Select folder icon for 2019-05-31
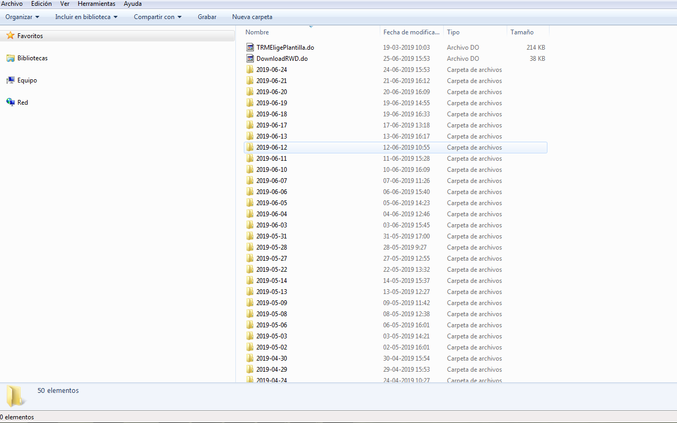Screen dimensions: 677x423 pyautogui.click(x=250, y=236)
